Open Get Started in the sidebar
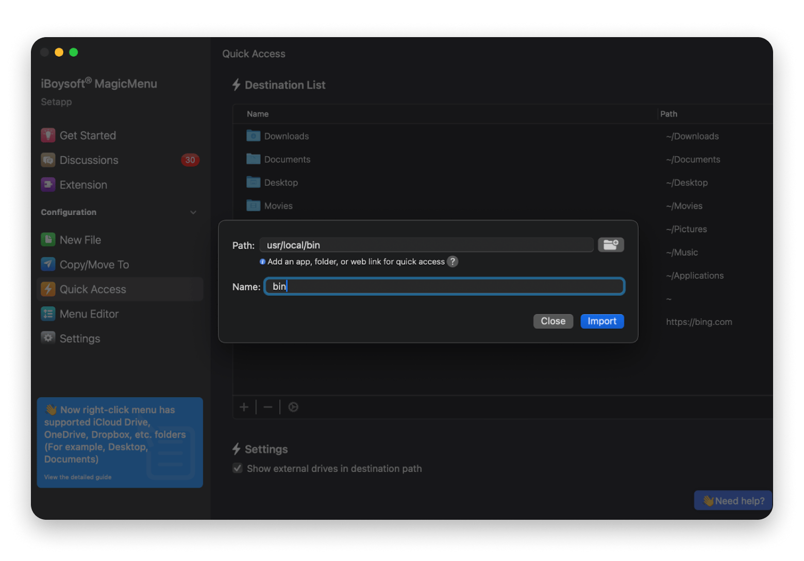 pos(88,136)
